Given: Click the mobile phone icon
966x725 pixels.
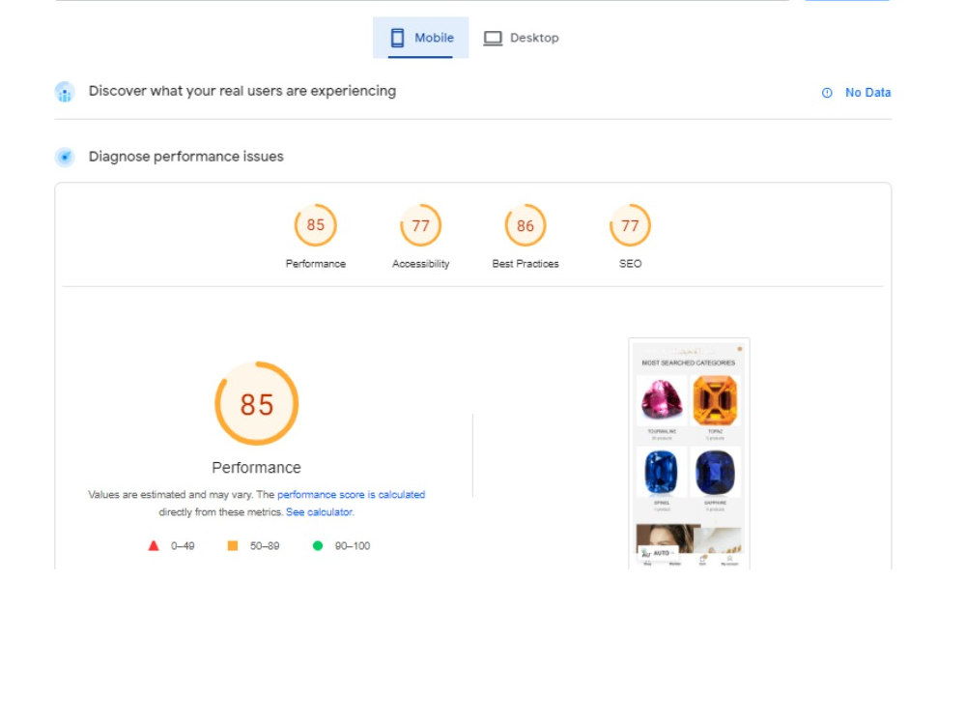Looking at the screenshot, I should pos(397,38).
